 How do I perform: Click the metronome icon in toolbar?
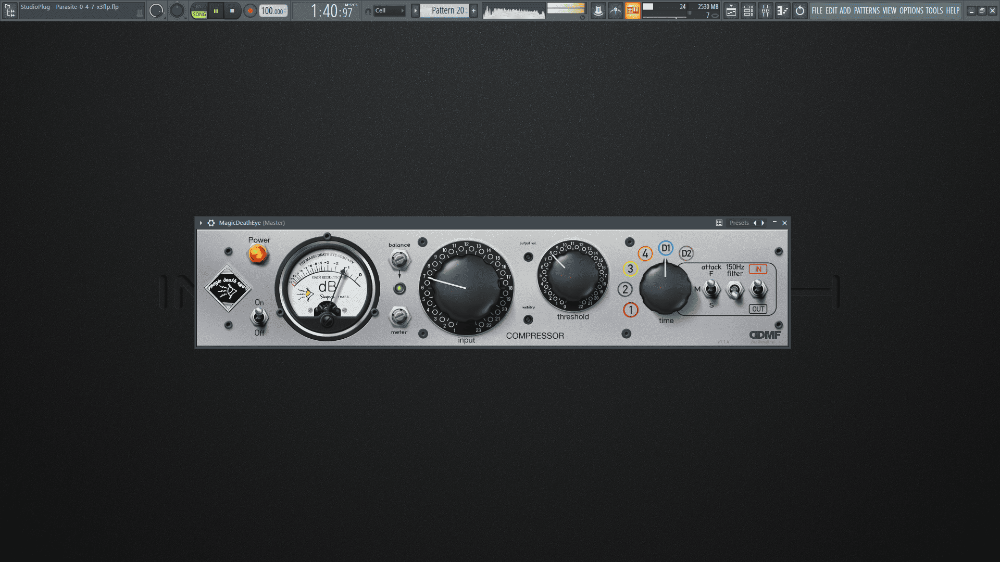click(x=598, y=10)
